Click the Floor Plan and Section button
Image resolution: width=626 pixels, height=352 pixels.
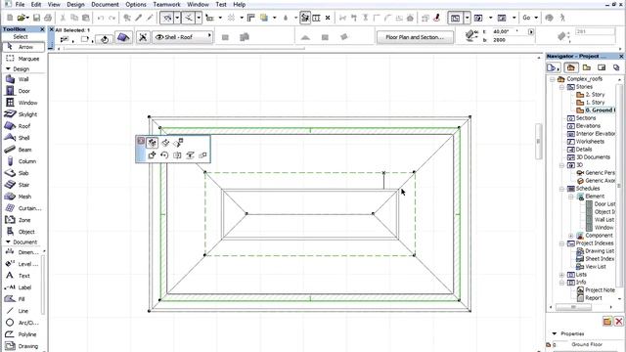pos(415,37)
